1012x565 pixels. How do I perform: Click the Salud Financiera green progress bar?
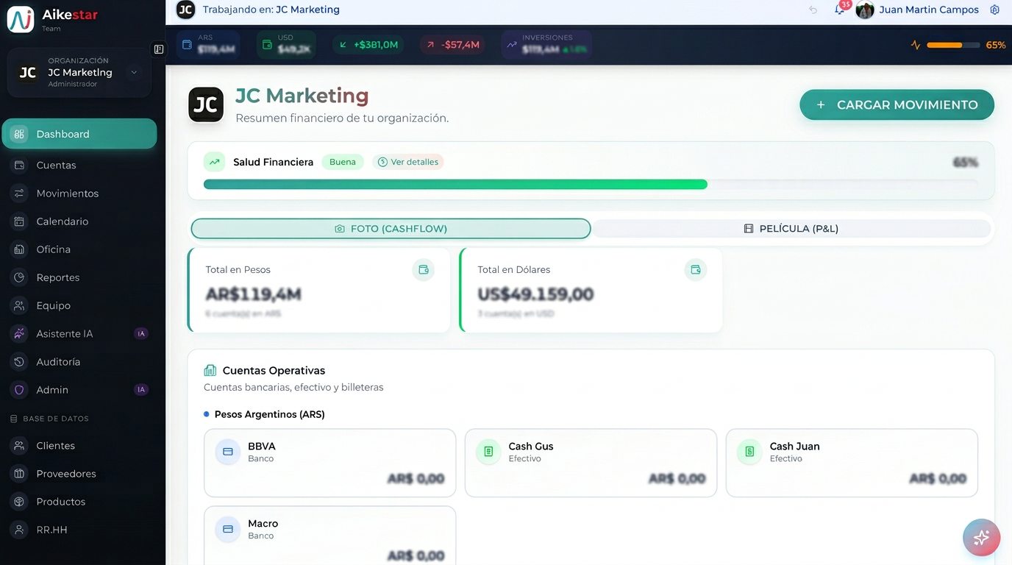455,185
